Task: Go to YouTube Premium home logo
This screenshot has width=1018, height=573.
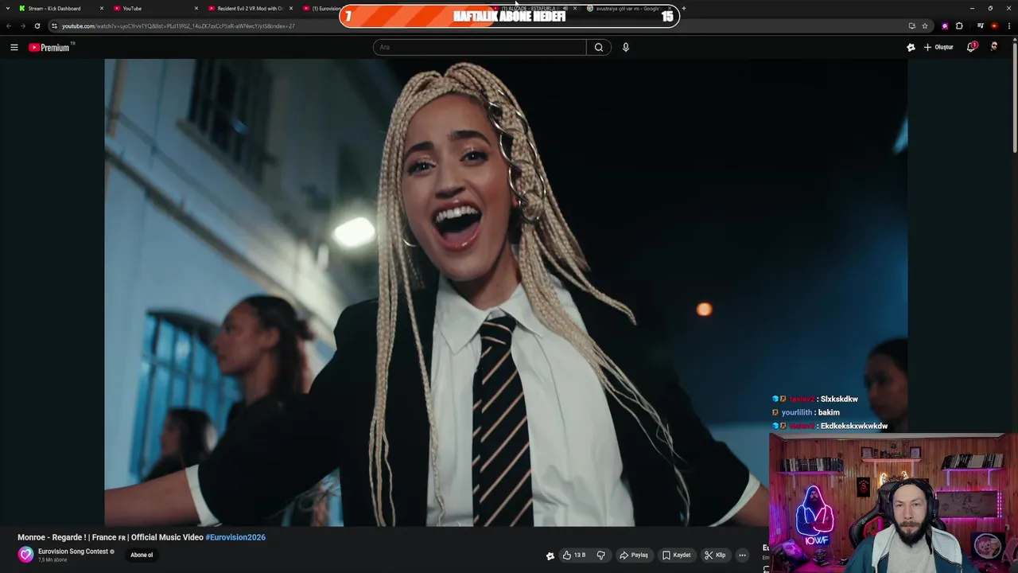Action: (x=51, y=48)
